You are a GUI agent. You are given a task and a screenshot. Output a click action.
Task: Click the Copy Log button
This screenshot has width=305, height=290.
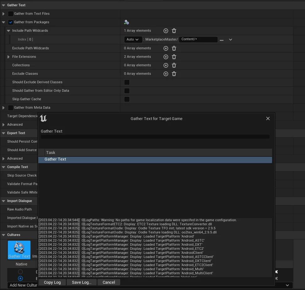click(x=52, y=282)
